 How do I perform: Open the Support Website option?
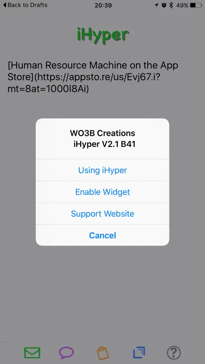click(x=102, y=214)
